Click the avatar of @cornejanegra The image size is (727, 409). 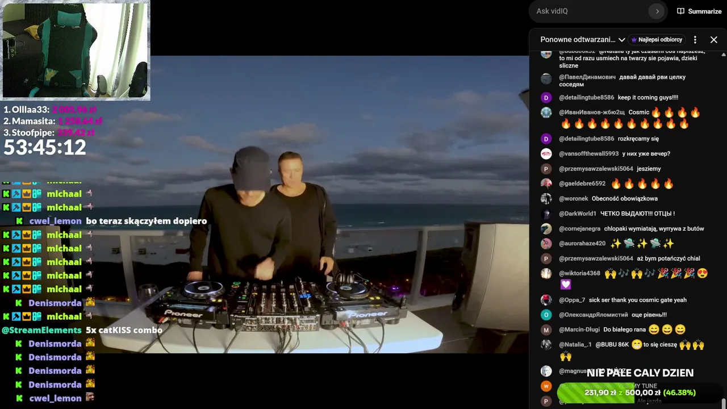pyautogui.click(x=546, y=229)
